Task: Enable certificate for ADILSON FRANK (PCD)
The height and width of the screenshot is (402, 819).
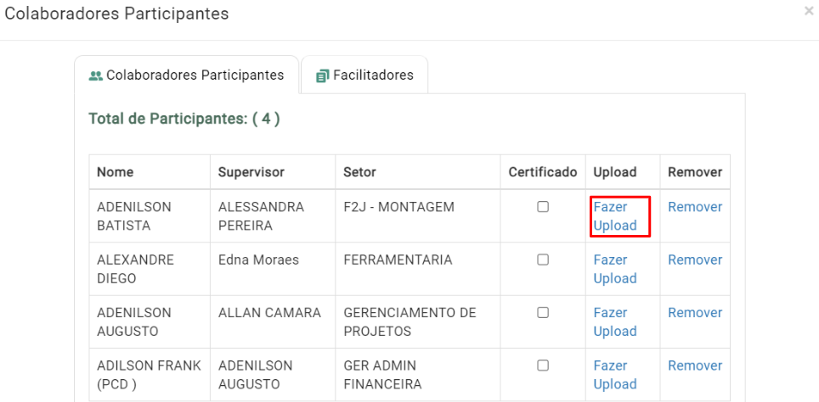Action: (x=543, y=366)
